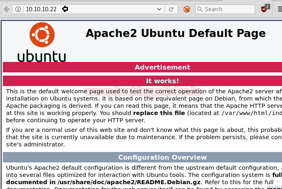Click the It works! section header
The image size is (282, 189).
point(163,81)
